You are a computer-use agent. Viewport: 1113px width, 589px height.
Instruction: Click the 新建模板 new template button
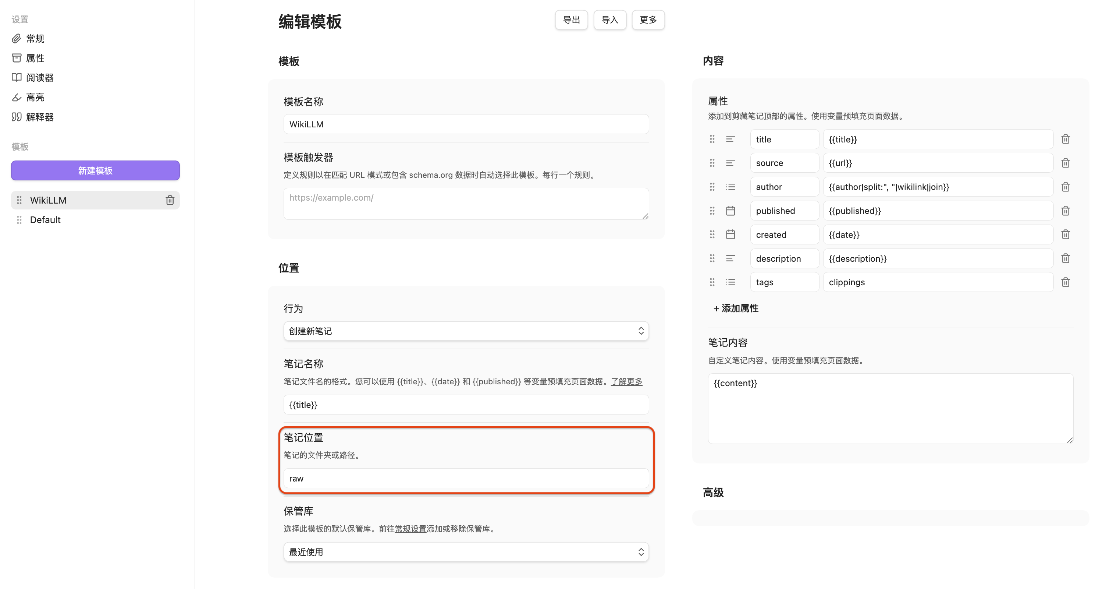[x=95, y=170]
